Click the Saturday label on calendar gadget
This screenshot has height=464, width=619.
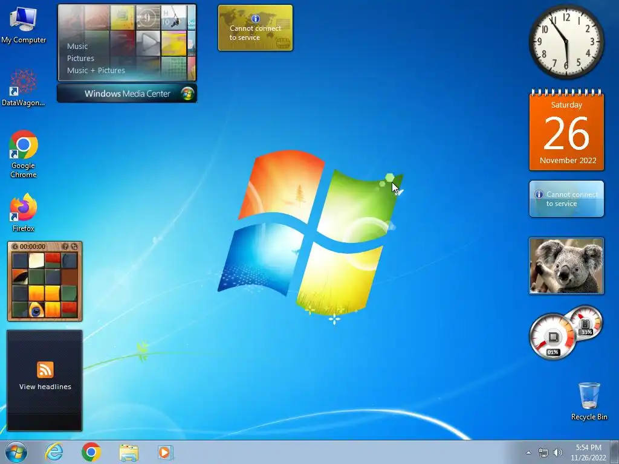click(566, 105)
